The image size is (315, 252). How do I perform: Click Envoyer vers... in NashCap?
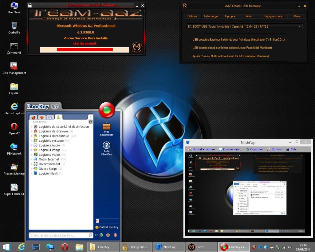click(230, 149)
